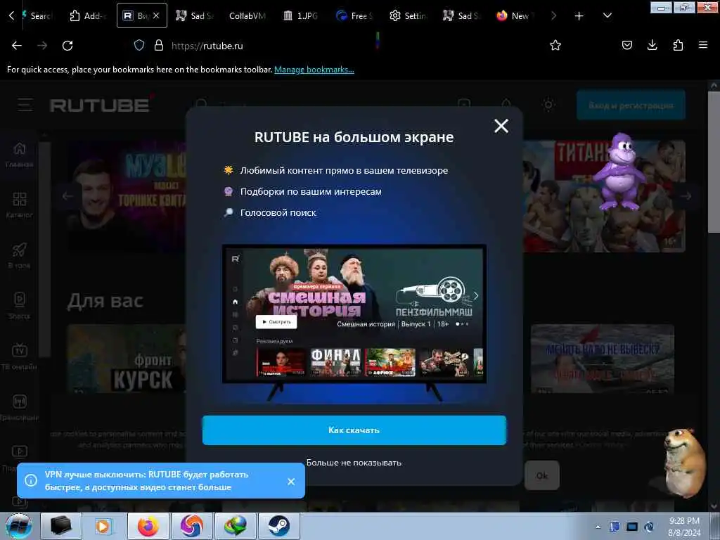Open the RUTUBE hamburger menu
The width and height of the screenshot is (720, 540).
pos(25,105)
